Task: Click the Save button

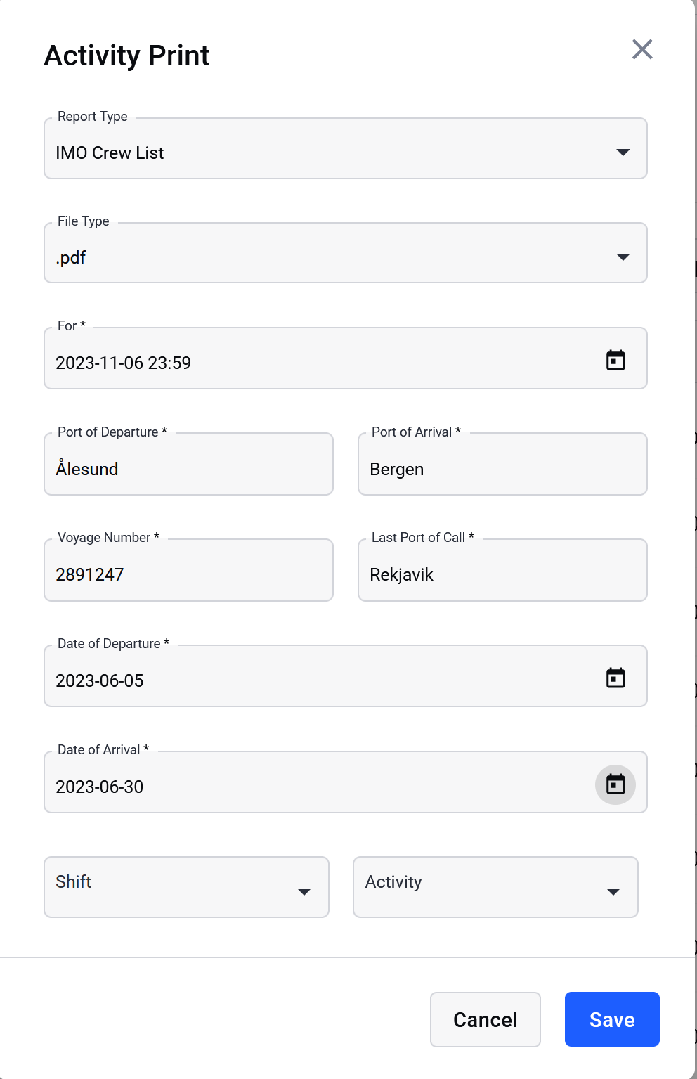Action: click(x=611, y=1019)
